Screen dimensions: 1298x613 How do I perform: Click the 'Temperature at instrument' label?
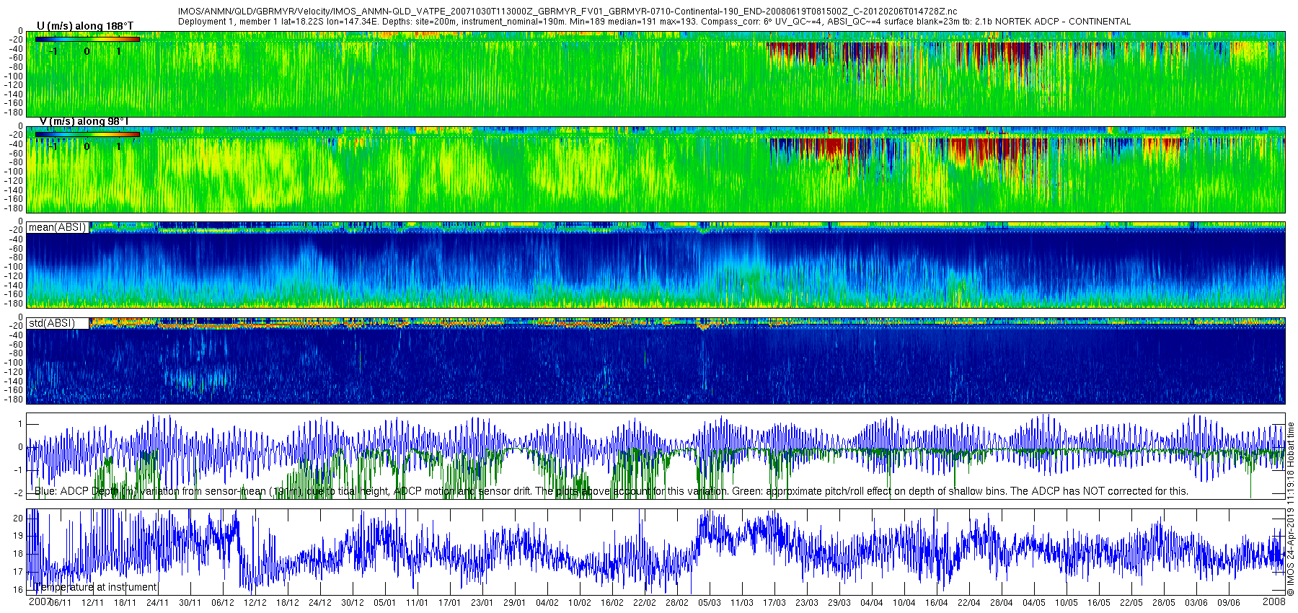[95, 587]
